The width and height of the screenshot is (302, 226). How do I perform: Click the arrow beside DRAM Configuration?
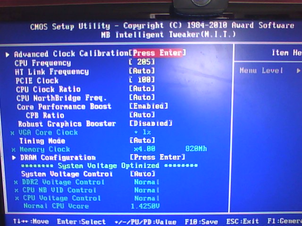pyautogui.click(x=15, y=158)
